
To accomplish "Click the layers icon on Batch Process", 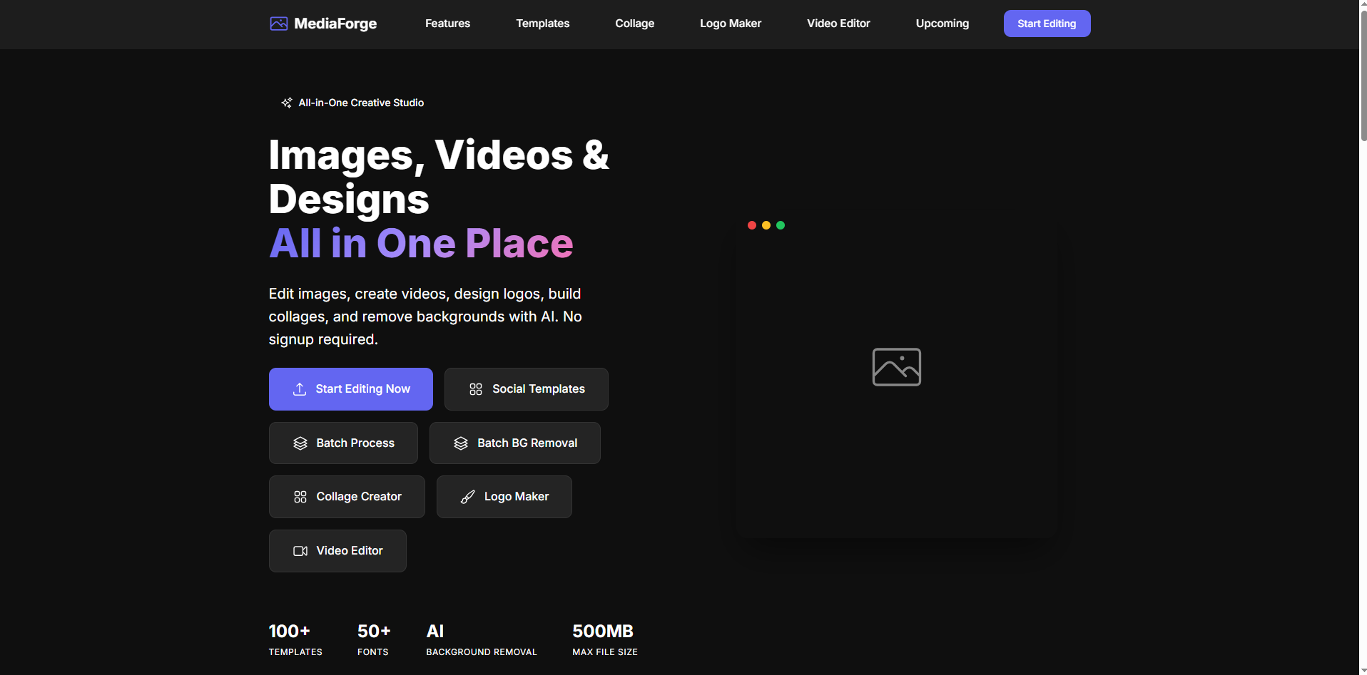I will pos(299,443).
